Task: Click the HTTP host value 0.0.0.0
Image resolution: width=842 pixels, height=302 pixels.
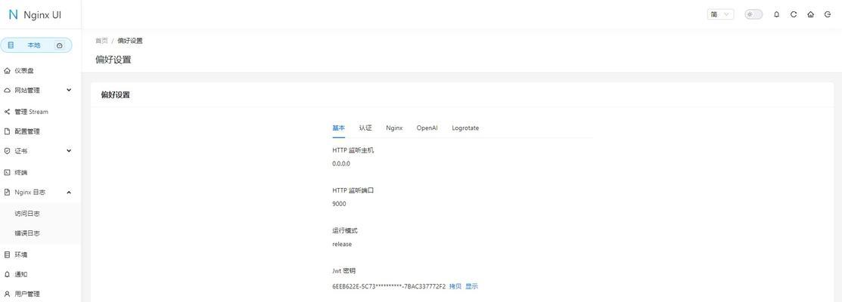Action: click(341, 164)
